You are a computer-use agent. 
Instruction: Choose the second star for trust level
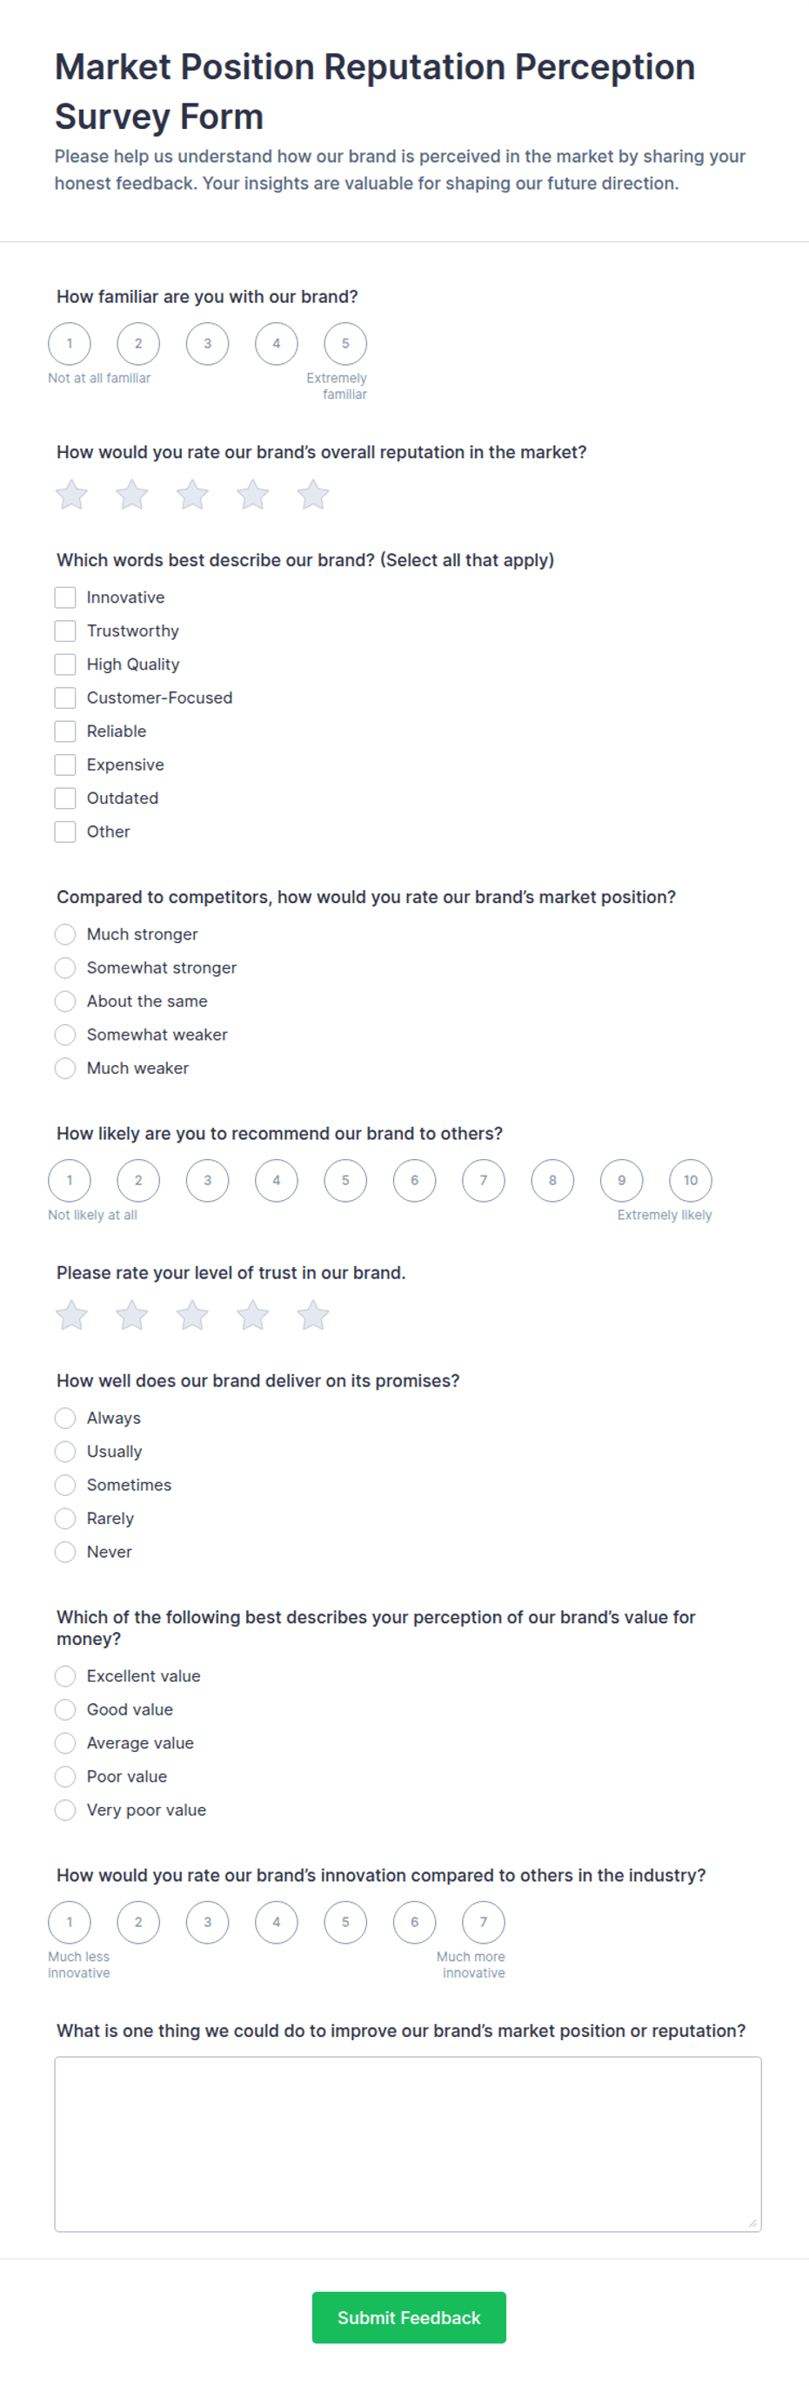(x=131, y=1315)
